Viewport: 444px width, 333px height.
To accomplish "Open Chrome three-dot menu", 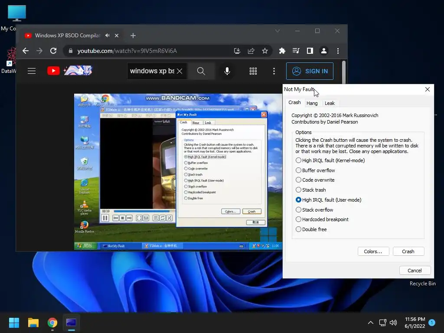I will (338, 51).
